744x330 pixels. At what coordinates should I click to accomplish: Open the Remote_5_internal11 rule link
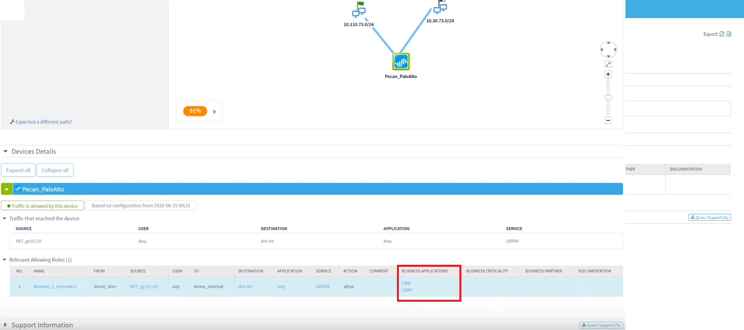point(55,286)
